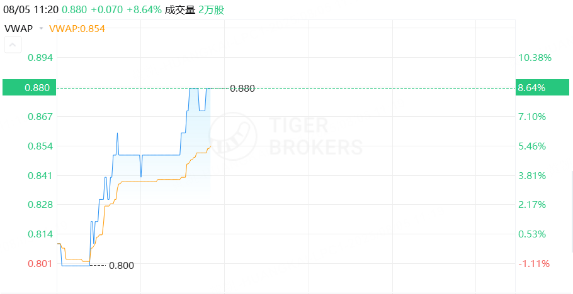
Task: Click the 0.894 left axis label
Action: pos(40,57)
